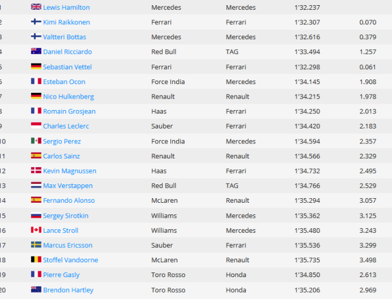The image size is (392, 299).
Task: Click the Russian flag beside Sergey Sirotkin
Action: click(36, 215)
